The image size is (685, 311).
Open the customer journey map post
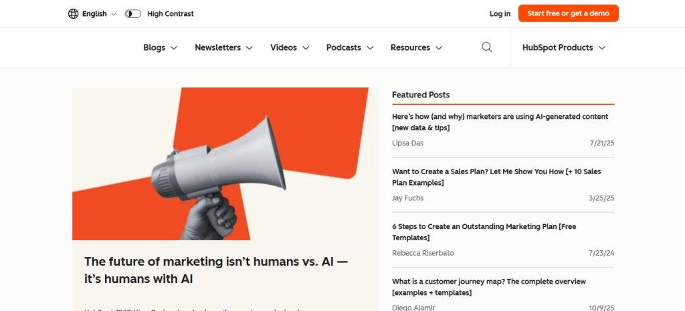coord(488,287)
